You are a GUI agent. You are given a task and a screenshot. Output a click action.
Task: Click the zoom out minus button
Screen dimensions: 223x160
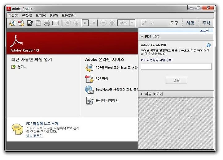[x=103, y=23]
